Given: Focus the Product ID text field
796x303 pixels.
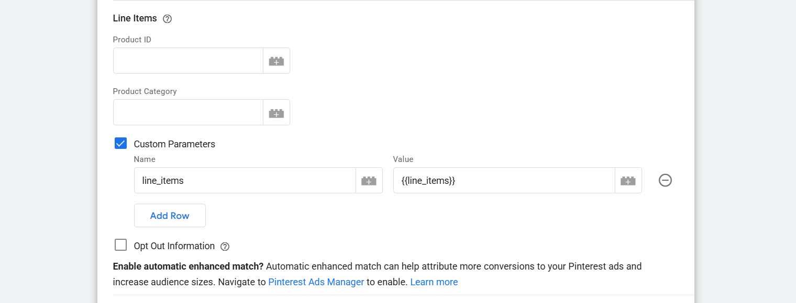Looking at the screenshot, I should [x=188, y=61].
